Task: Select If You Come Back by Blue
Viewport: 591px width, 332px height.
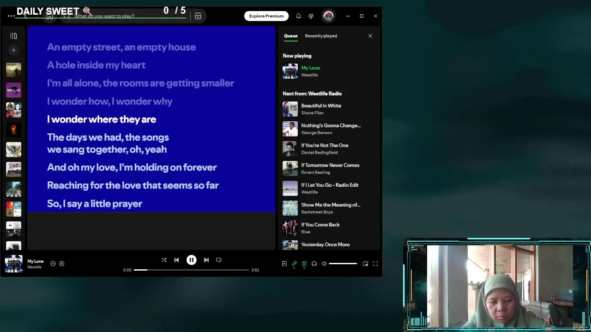Action: [x=328, y=228]
